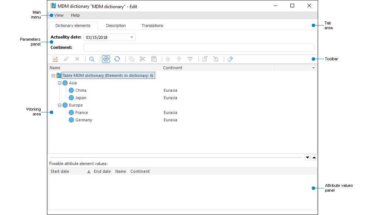Click the Edit element pencil icon
Image resolution: width=365 pixels, height=215 pixels.
66,59
